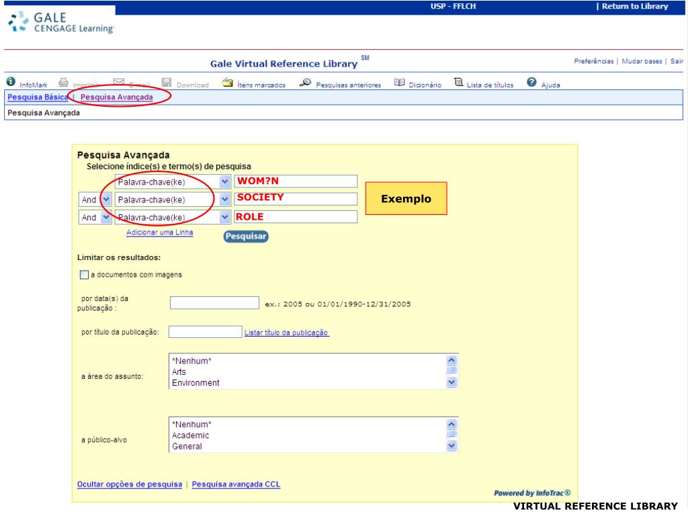Viewport: 688px width, 516px height.
Task: Click Listar título da publicação link
Action: click(286, 333)
